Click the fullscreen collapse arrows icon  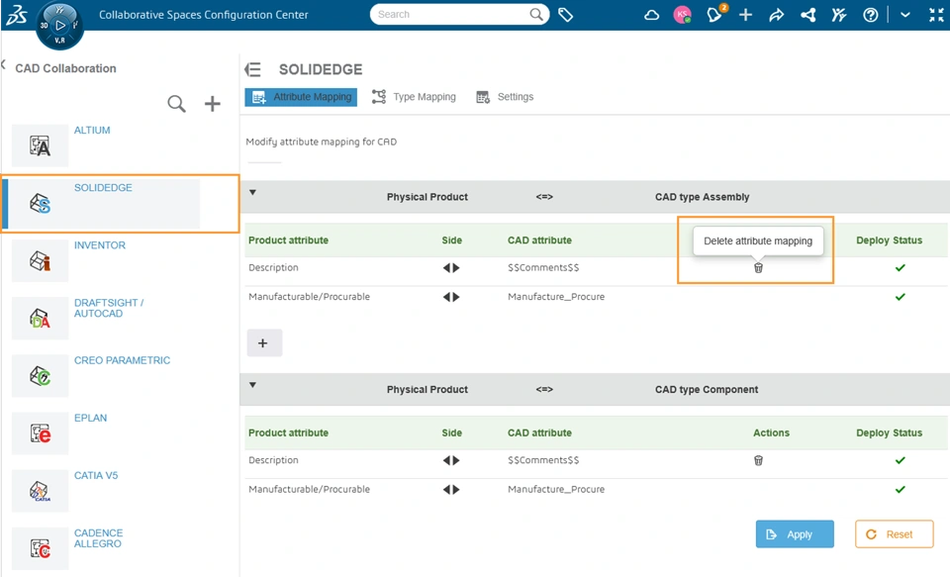click(936, 15)
